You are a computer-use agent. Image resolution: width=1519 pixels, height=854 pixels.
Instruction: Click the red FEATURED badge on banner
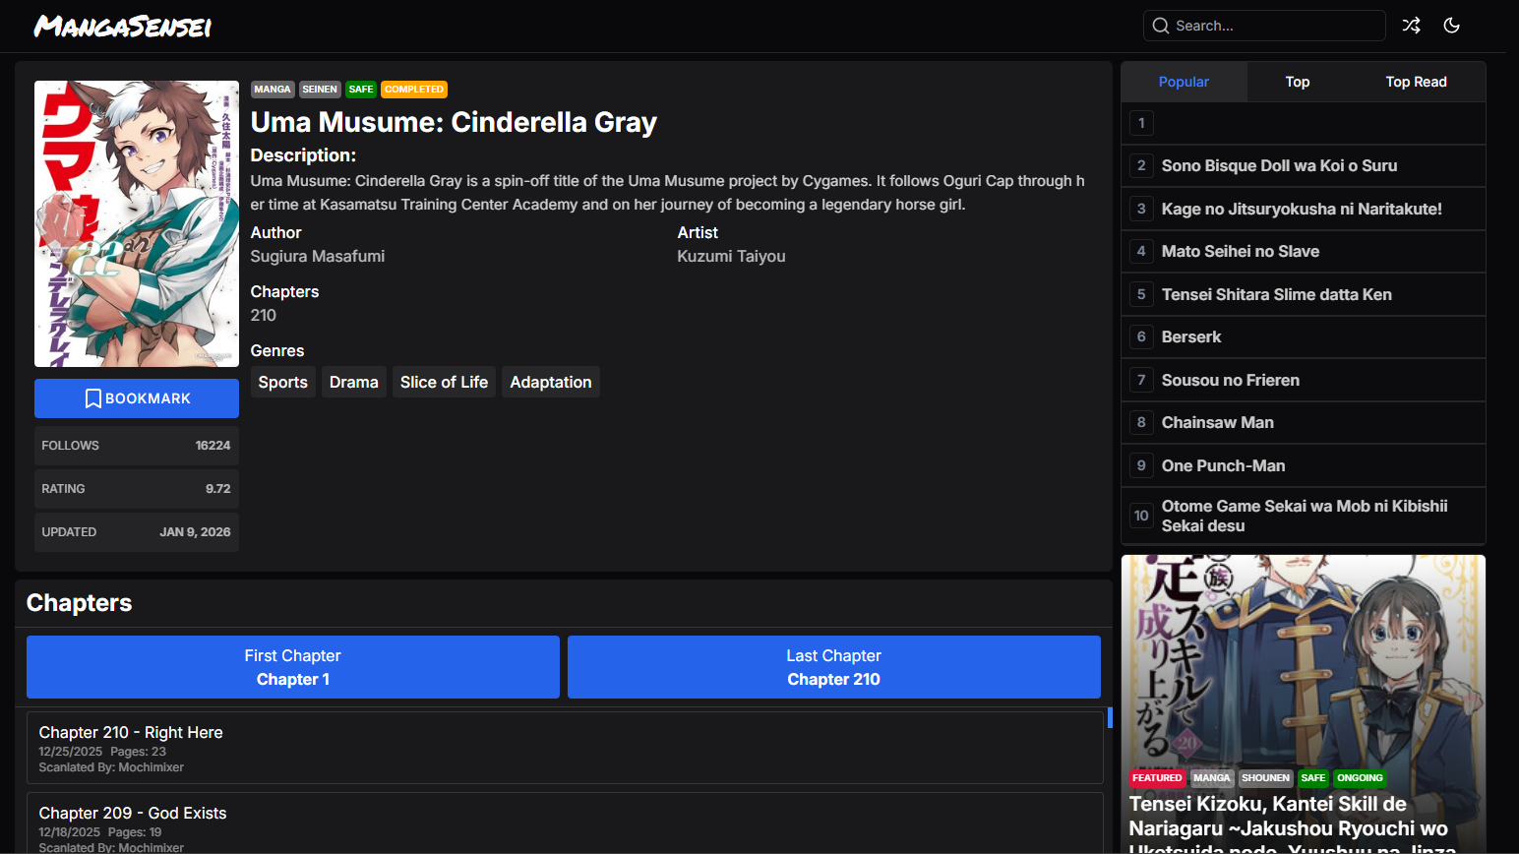coord(1157,777)
